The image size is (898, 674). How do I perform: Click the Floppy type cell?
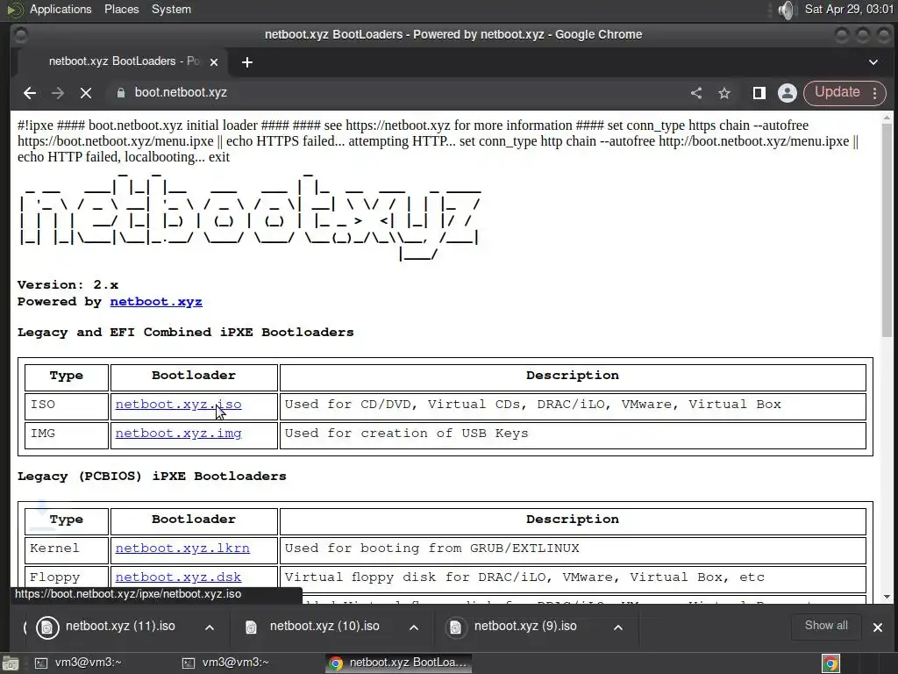tap(67, 579)
